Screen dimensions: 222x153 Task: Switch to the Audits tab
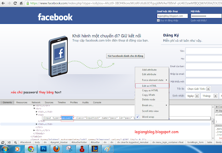click(x=85, y=102)
